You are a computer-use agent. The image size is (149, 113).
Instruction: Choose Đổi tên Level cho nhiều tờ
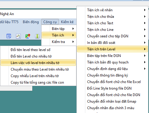[38, 56]
